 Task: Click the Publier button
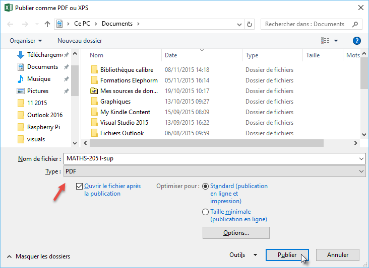click(x=287, y=255)
